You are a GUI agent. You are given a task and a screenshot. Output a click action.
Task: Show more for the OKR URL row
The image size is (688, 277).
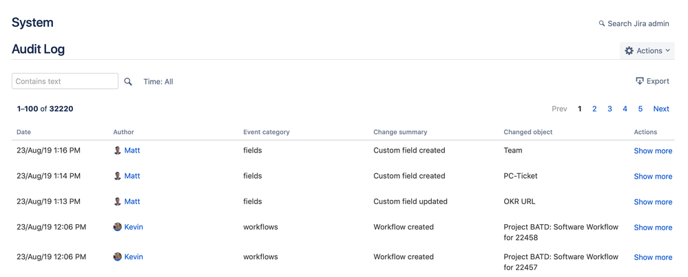point(653,201)
